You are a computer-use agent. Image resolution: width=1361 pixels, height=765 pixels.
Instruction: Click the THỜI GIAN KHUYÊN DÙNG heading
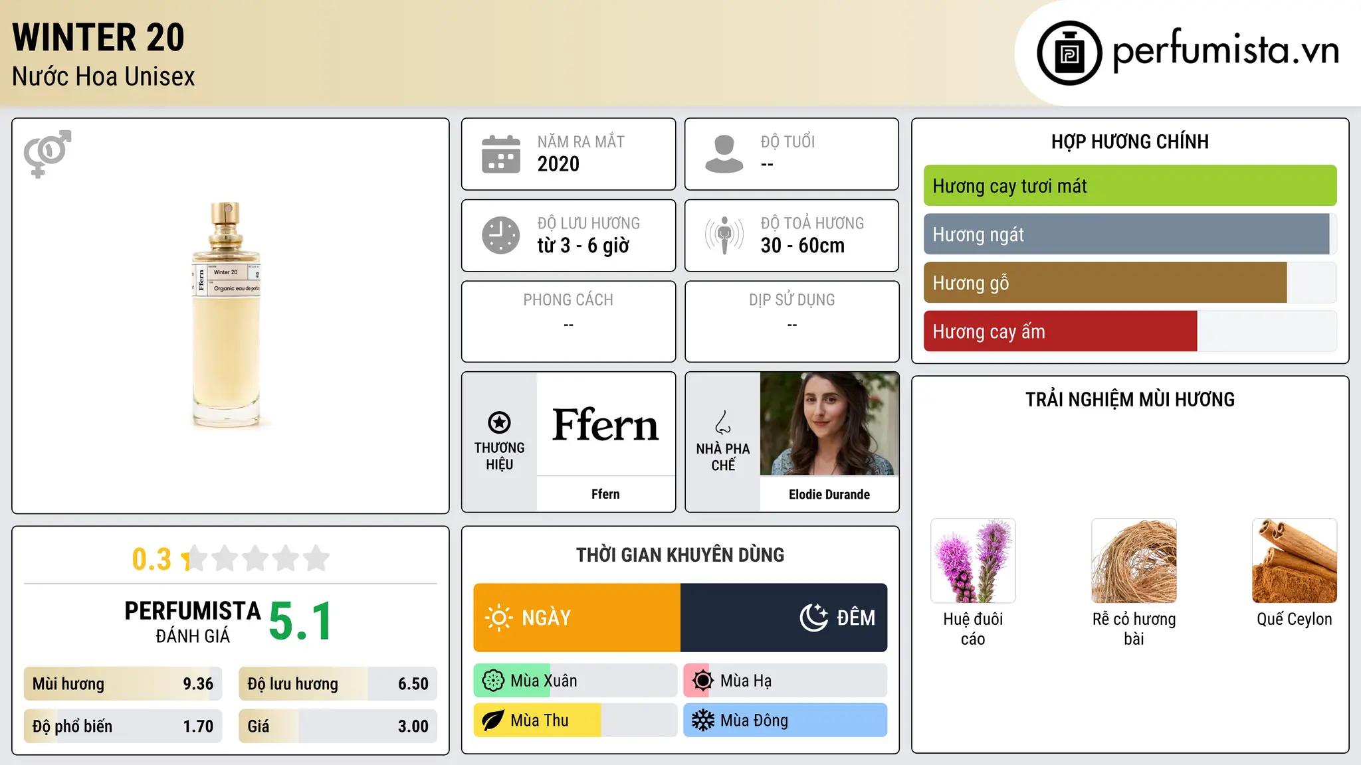(680, 554)
